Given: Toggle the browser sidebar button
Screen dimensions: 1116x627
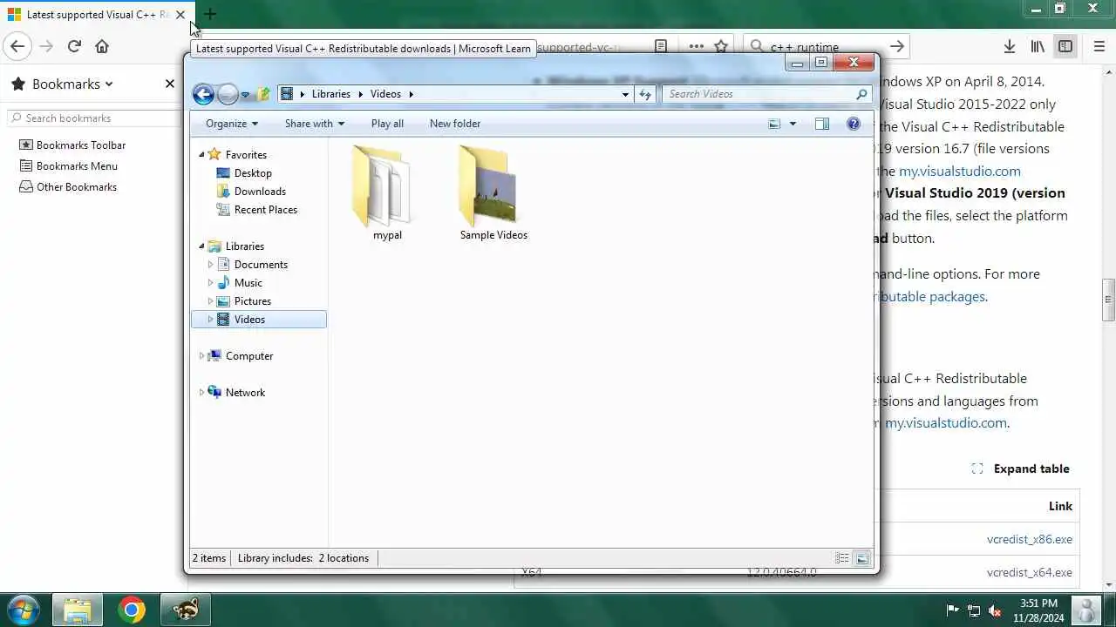Looking at the screenshot, I should point(1065,46).
